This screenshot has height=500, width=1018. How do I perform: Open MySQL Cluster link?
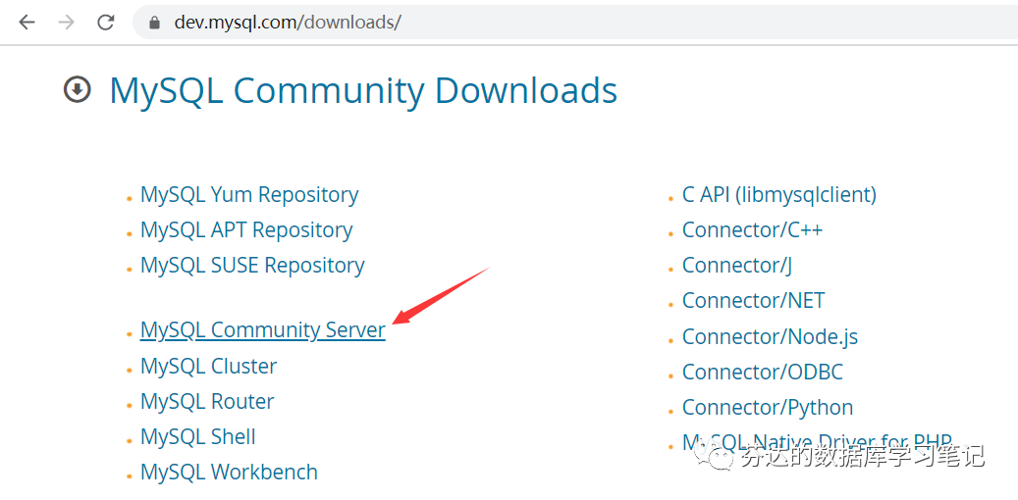[x=208, y=366]
